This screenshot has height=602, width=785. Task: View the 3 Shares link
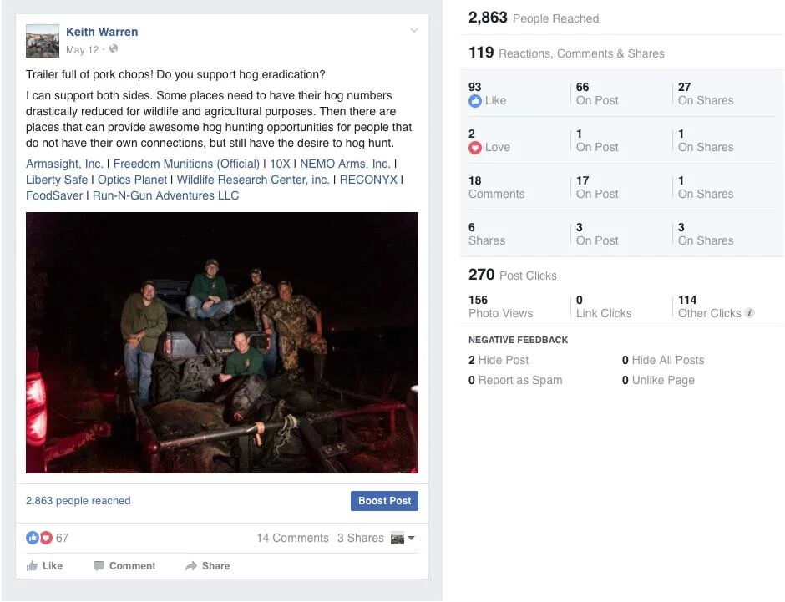(x=361, y=538)
